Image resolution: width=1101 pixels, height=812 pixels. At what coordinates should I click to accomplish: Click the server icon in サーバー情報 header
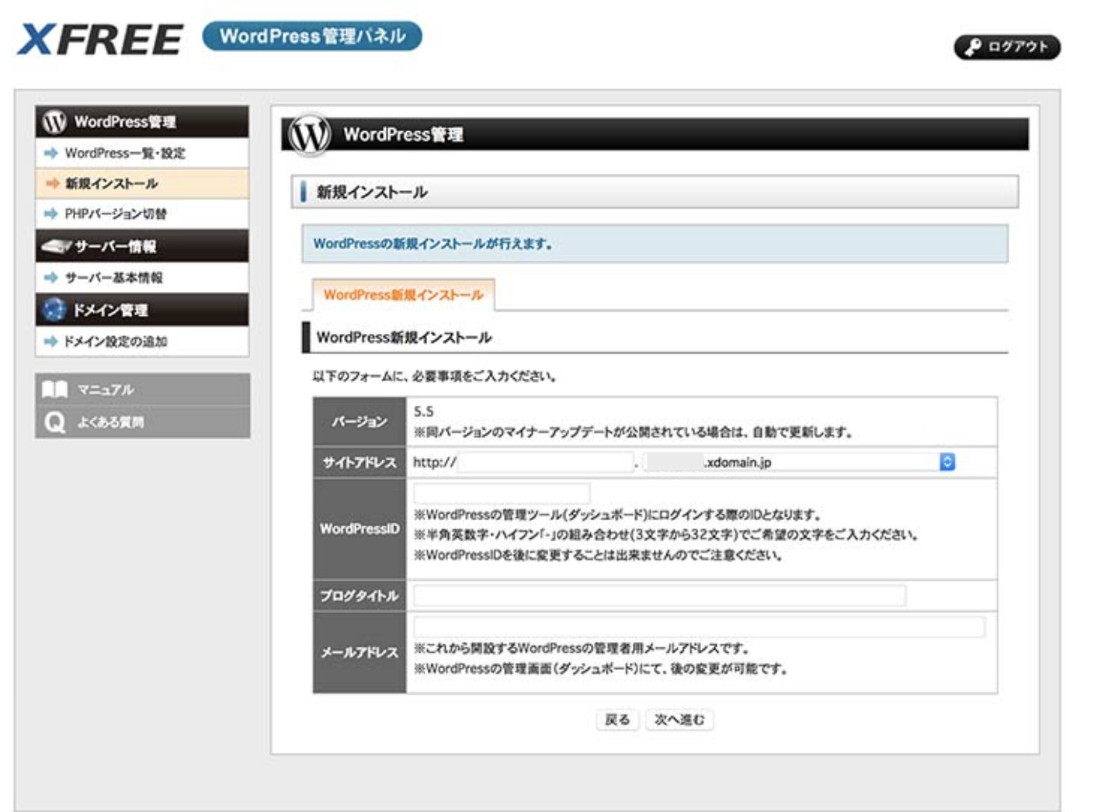pos(57,246)
